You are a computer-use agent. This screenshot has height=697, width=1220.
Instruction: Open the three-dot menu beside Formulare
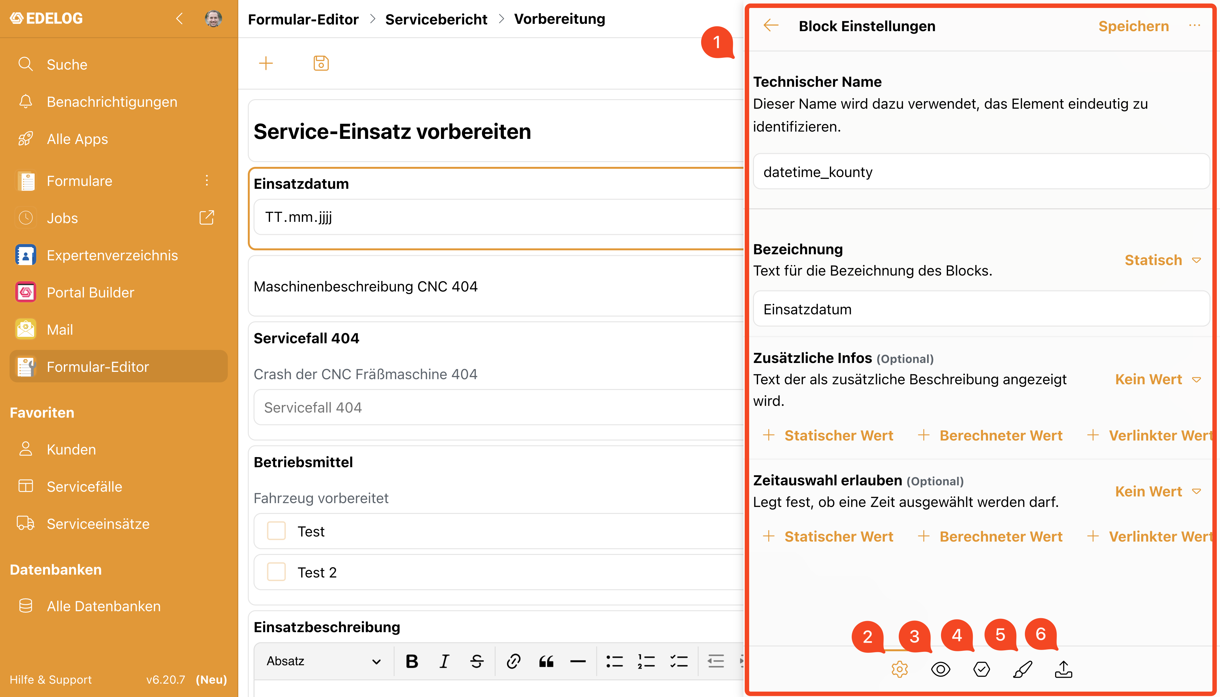(x=207, y=181)
